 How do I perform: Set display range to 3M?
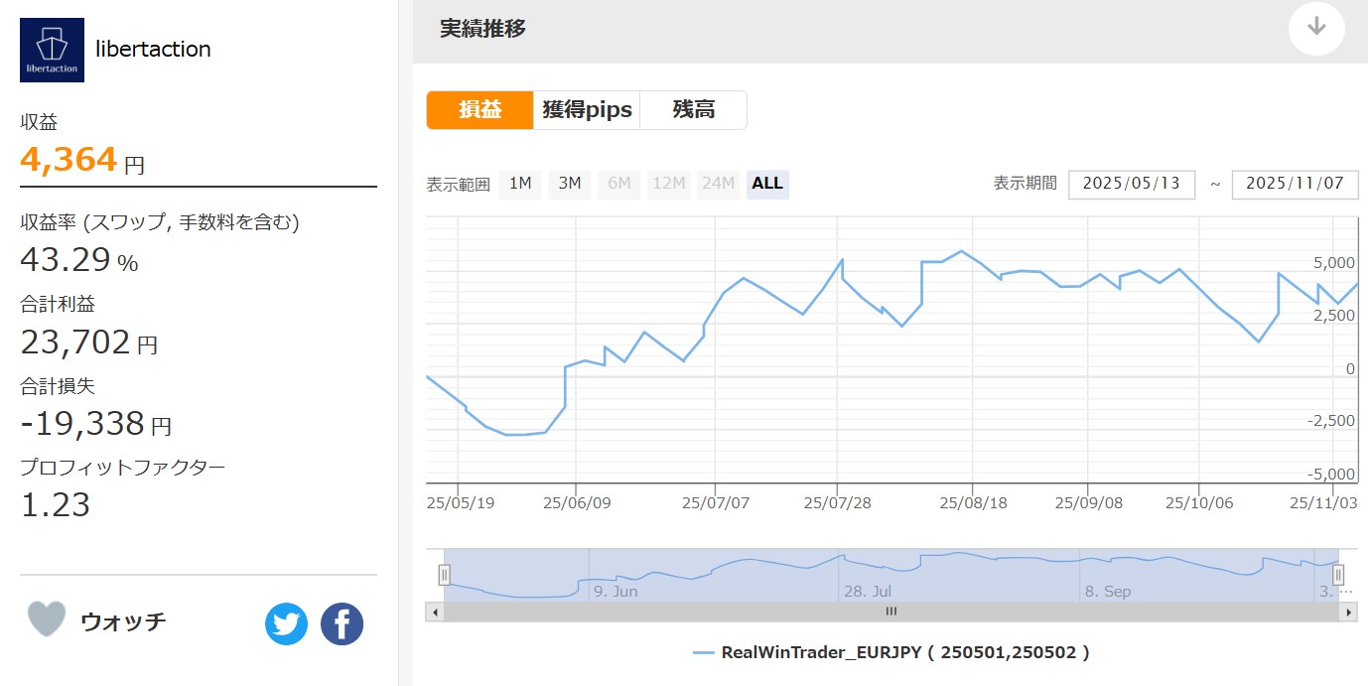[x=570, y=184]
